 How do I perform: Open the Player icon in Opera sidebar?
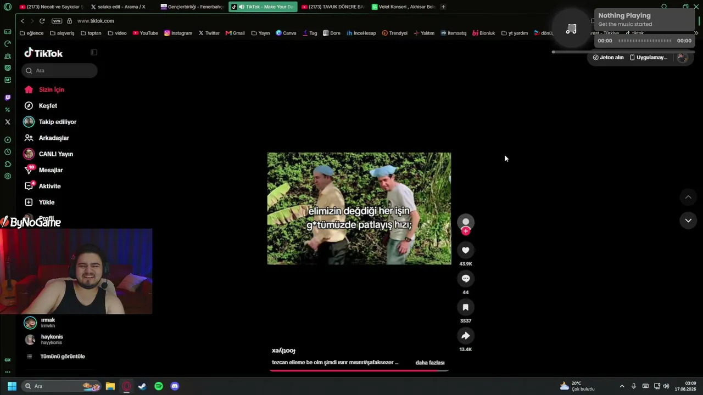point(8,140)
